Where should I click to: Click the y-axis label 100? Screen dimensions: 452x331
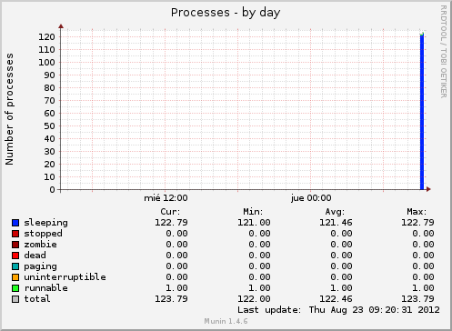pyautogui.click(x=46, y=63)
